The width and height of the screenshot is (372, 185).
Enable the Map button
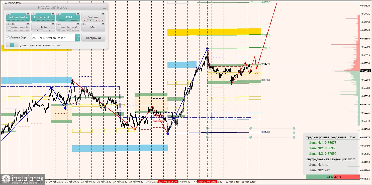pos(93,27)
